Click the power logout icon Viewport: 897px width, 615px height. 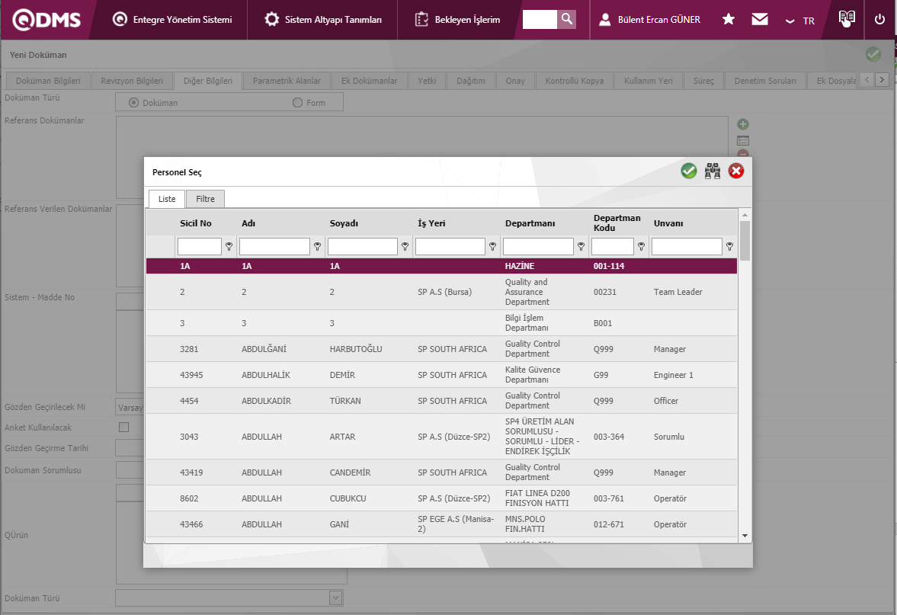pyautogui.click(x=880, y=19)
